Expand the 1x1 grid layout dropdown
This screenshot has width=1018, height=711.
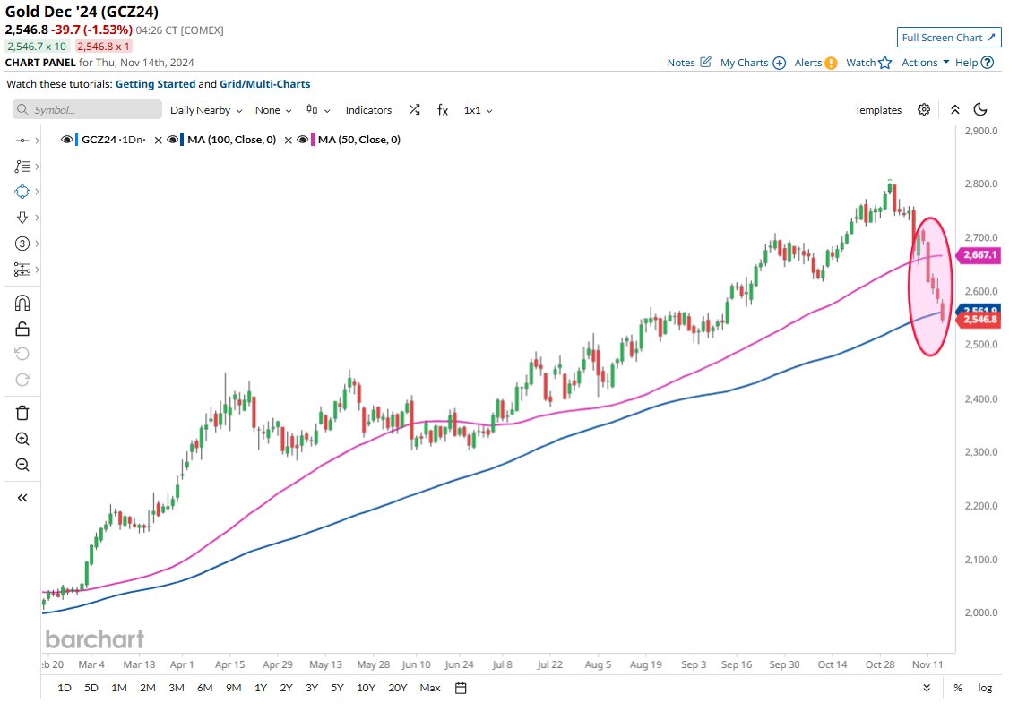pos(475,109)
